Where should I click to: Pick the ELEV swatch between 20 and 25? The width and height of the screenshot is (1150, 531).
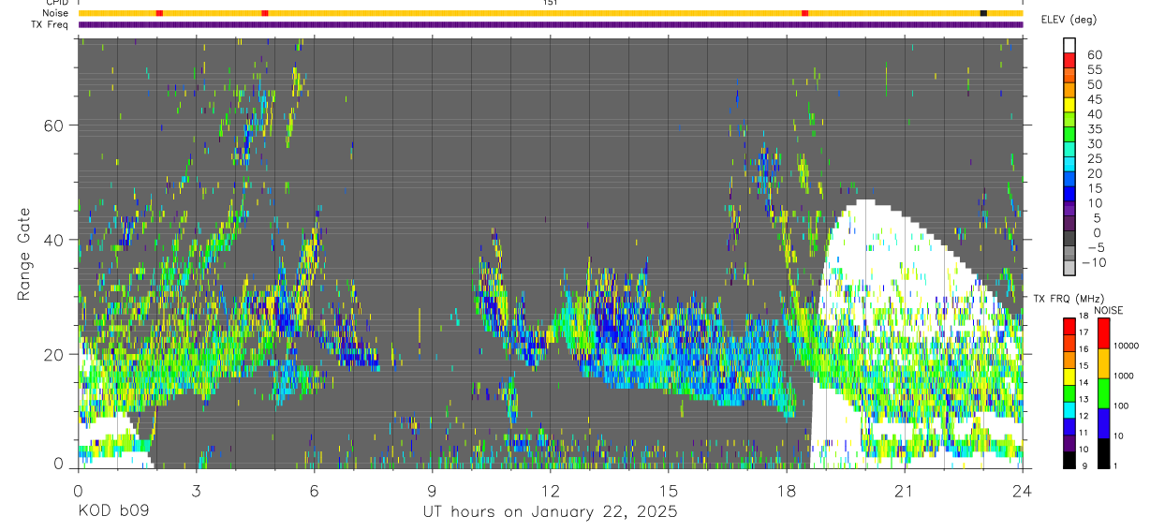click(x=1069, y=165)
